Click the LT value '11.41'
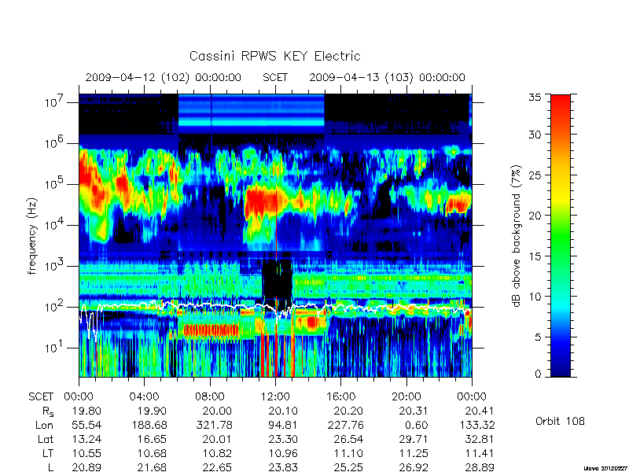 click(x=479, y=453)
